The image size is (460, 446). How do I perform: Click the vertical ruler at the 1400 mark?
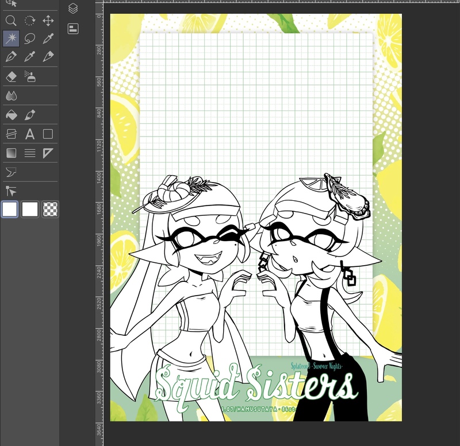pos(99,178)
